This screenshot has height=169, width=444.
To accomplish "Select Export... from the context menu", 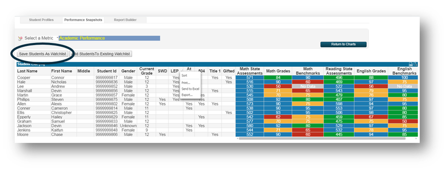I will [x=187, y=95].
